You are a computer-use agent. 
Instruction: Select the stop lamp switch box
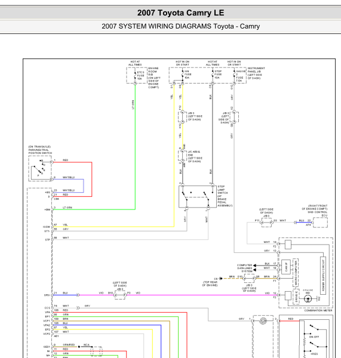click(x=198, y=196)
